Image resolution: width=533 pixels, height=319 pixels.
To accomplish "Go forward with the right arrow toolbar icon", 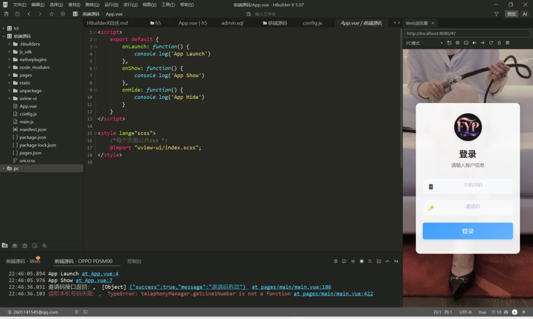I will coord(40,14).
